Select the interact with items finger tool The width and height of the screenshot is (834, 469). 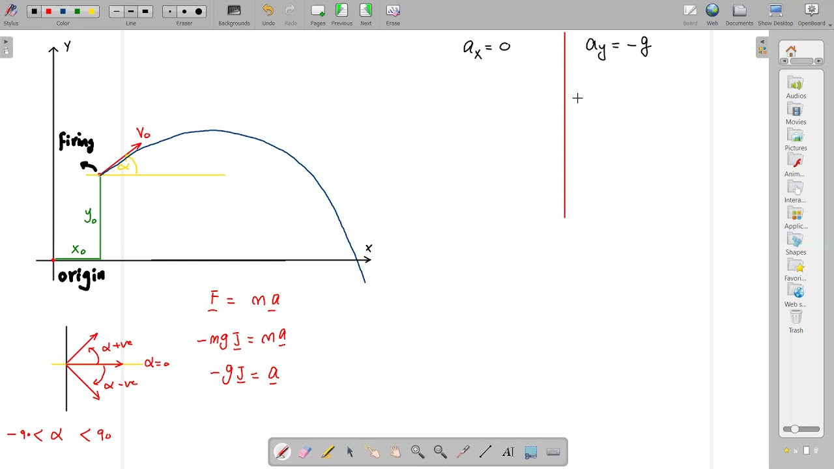point(373,452)
